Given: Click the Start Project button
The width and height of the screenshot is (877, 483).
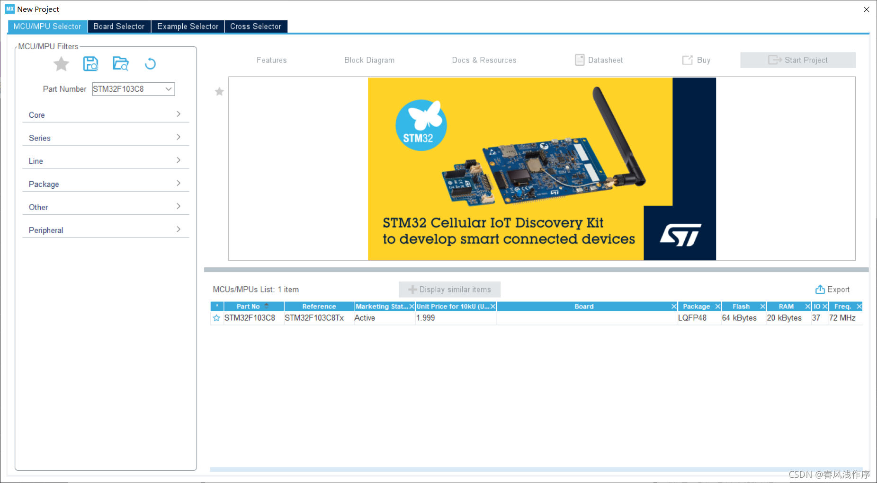Looking at the screenshot, I should pyautogui.click(x=798, y=60).
